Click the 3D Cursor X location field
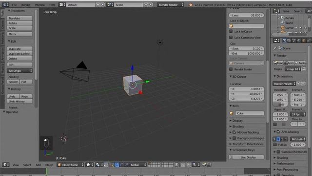The width and height of the screenshot is (312, 176). point(246,89)
